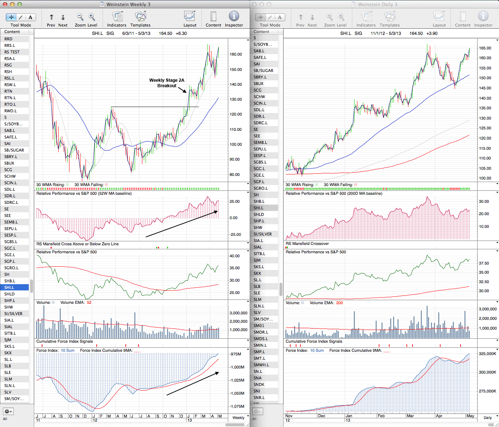Select text annotation tool mode in Weekly window
499x427 pixels.
30,17
